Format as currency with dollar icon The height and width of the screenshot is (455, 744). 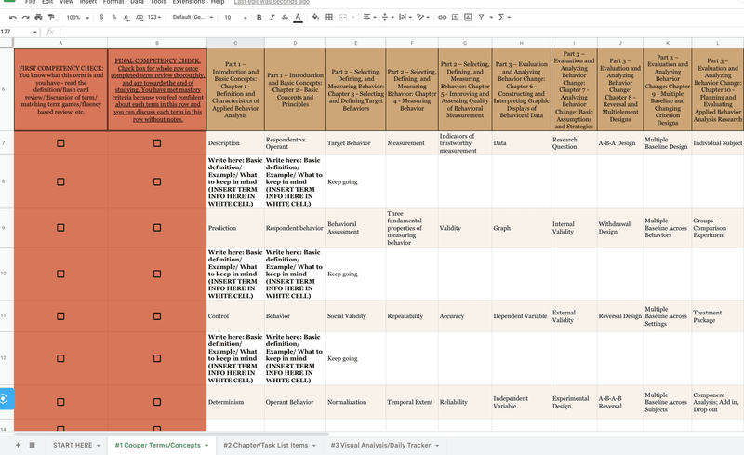[x=101, y=17]
